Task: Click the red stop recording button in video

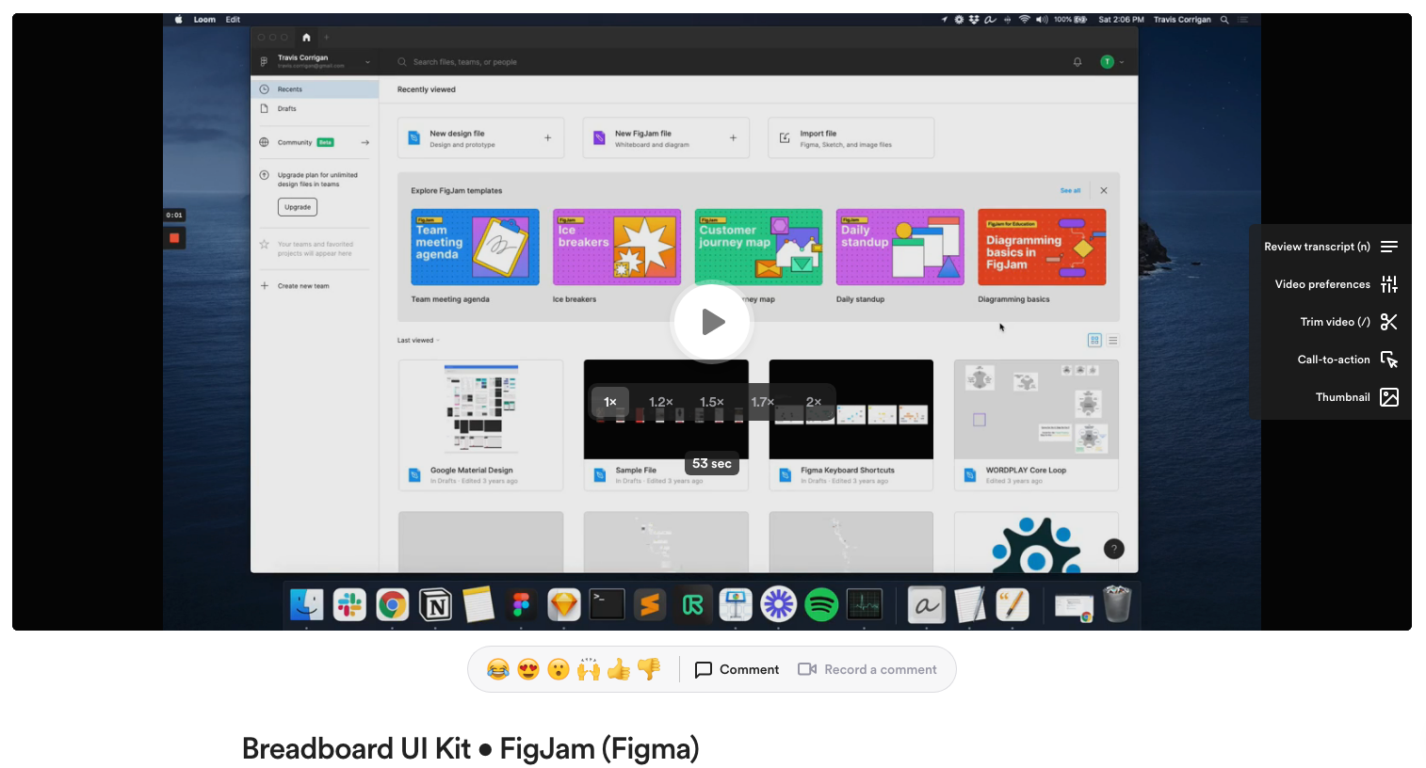Action: tap(174, 238)
